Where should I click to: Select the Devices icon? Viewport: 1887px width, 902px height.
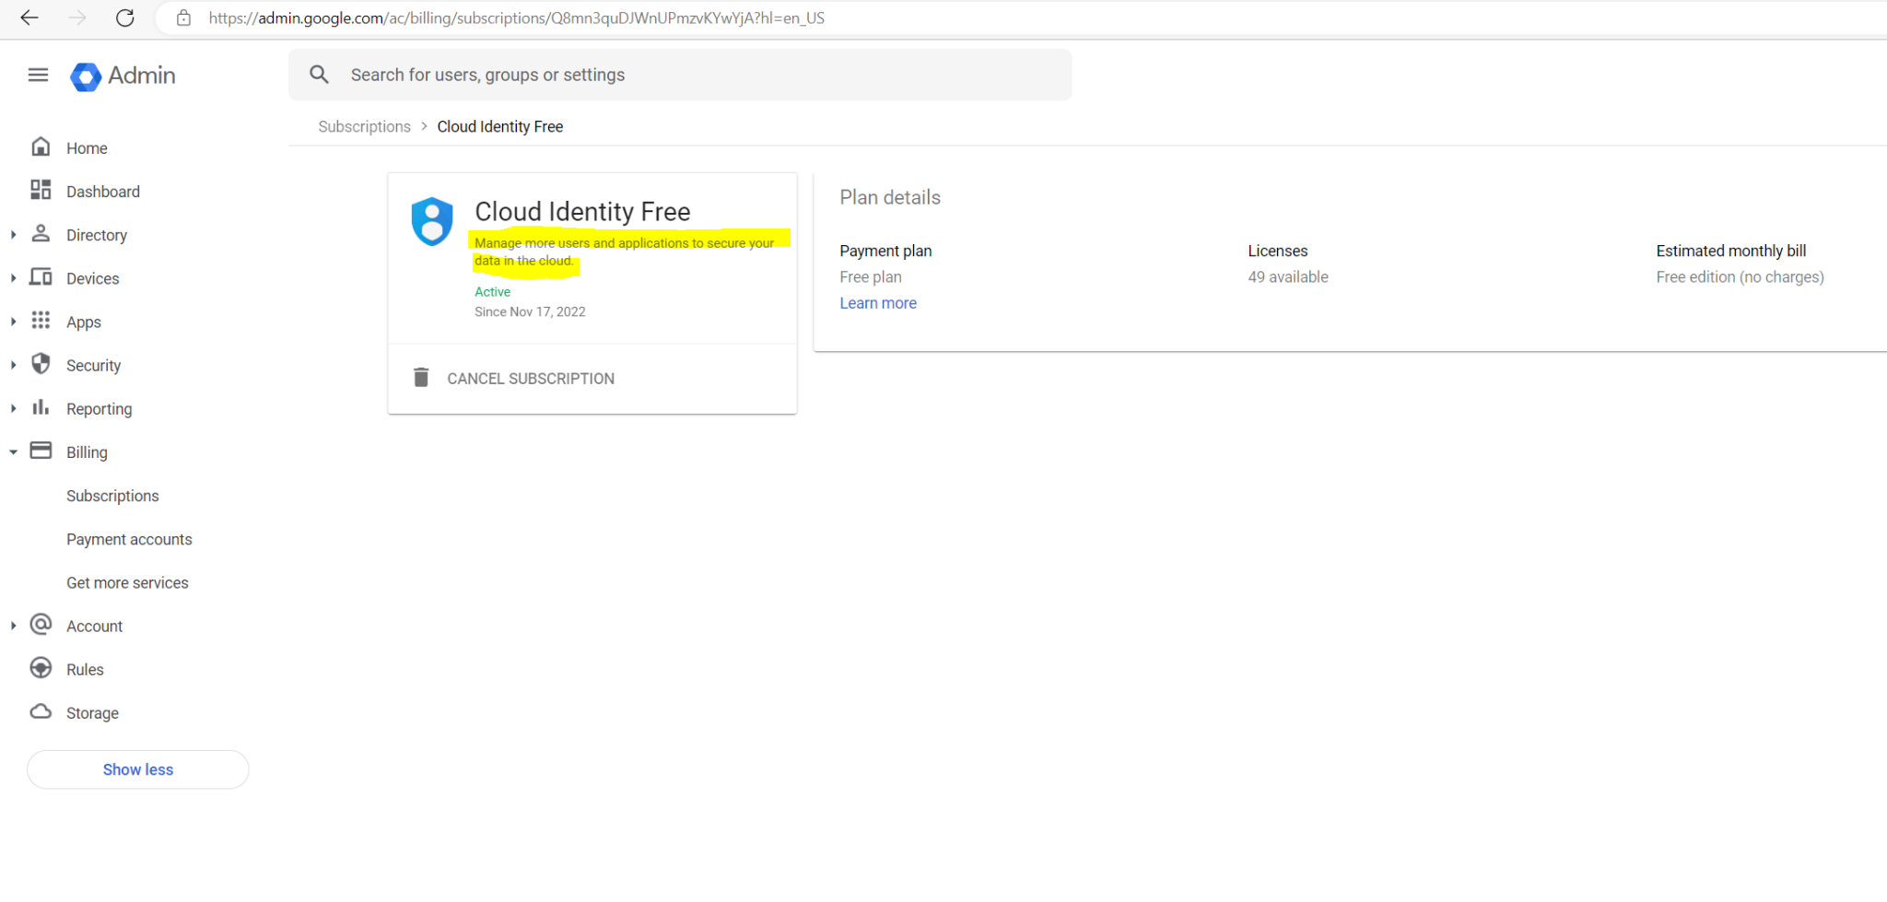41,277
